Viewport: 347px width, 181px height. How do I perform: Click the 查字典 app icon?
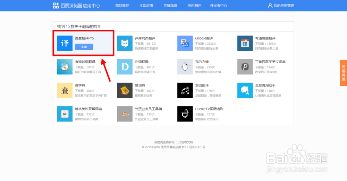tap(65, 90)
